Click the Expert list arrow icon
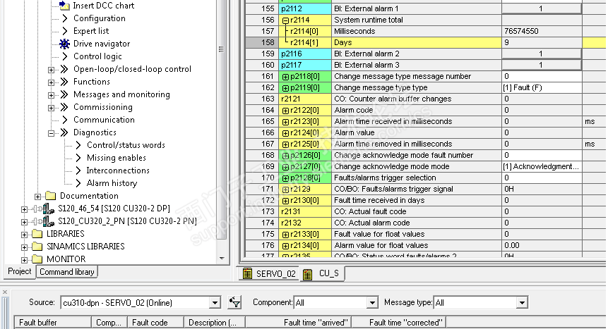 coord(65,31)
